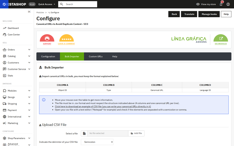
Task: Expand the Customer Service chevron
Action: pyautogui.click(x=29, y=69)
